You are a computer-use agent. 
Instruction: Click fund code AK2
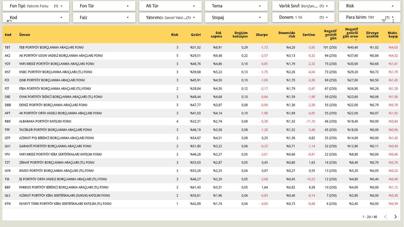click(7, 55)
